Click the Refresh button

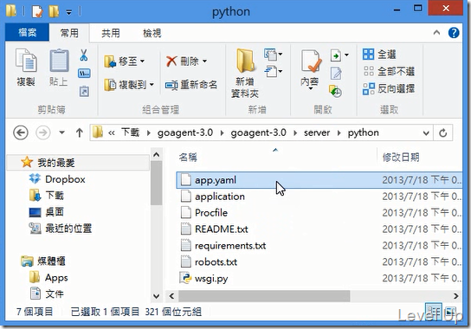coord(443,132)
